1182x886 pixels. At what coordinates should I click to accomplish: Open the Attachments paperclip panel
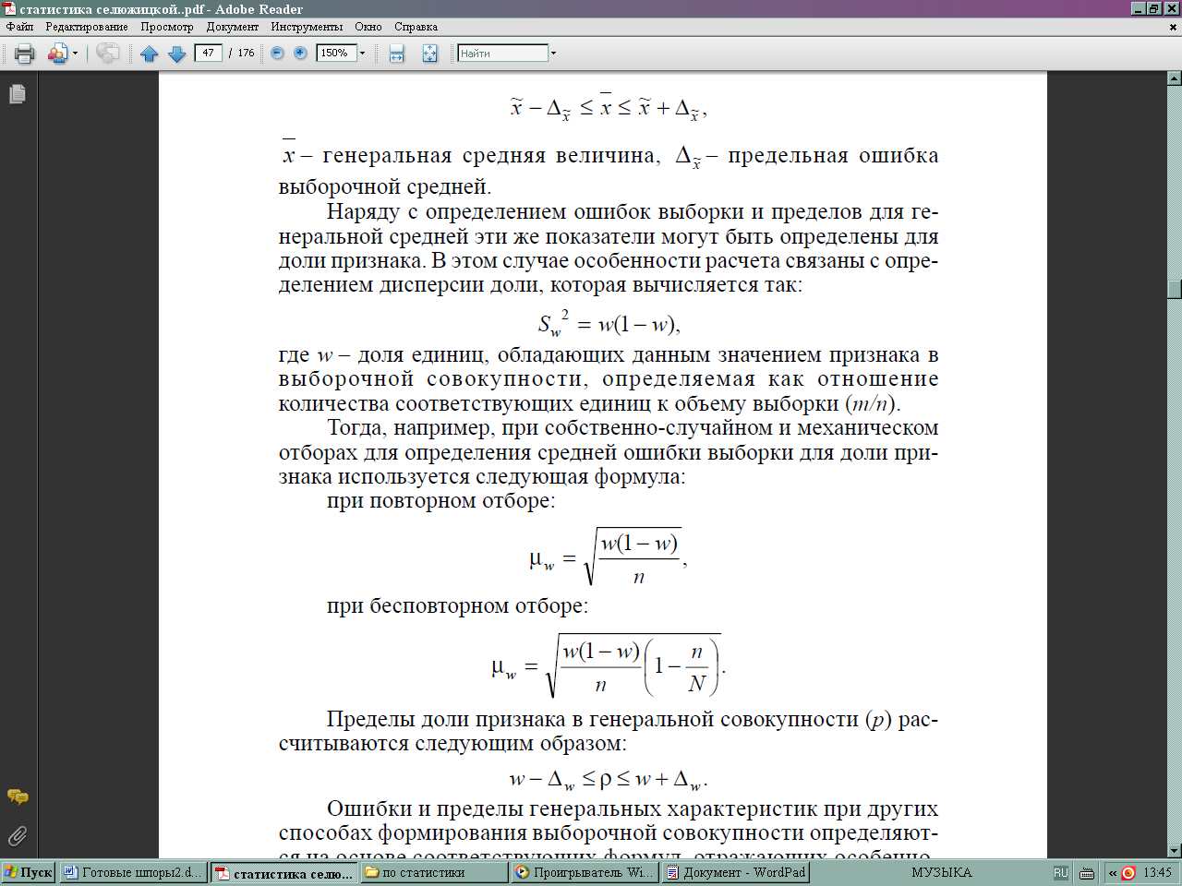[x=18, y=836]
